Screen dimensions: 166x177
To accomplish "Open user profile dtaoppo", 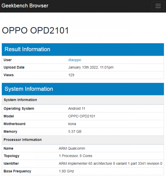I will tap(75, 60).
